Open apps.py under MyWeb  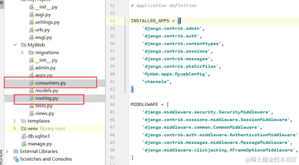click(44, 75)
